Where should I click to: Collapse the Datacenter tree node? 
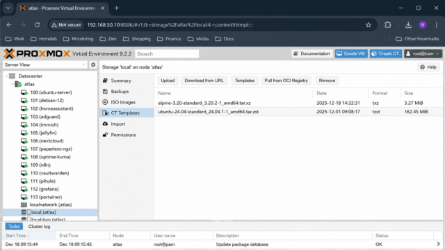pos(6,76)
